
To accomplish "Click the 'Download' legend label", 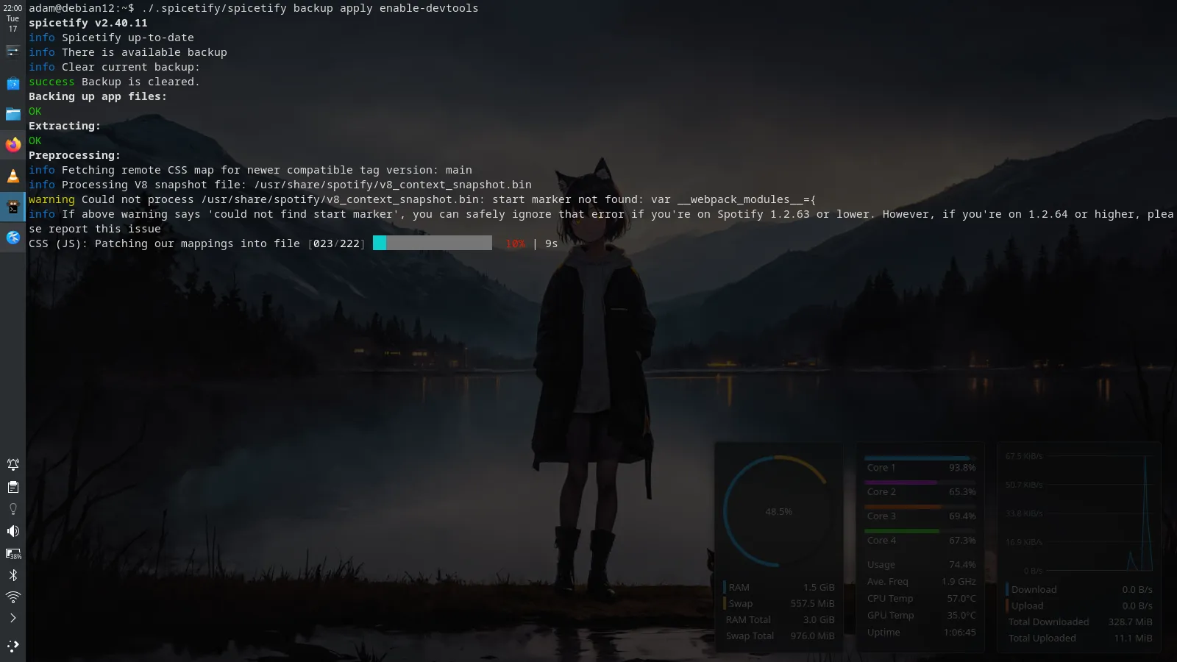I will pos(1034,590).
